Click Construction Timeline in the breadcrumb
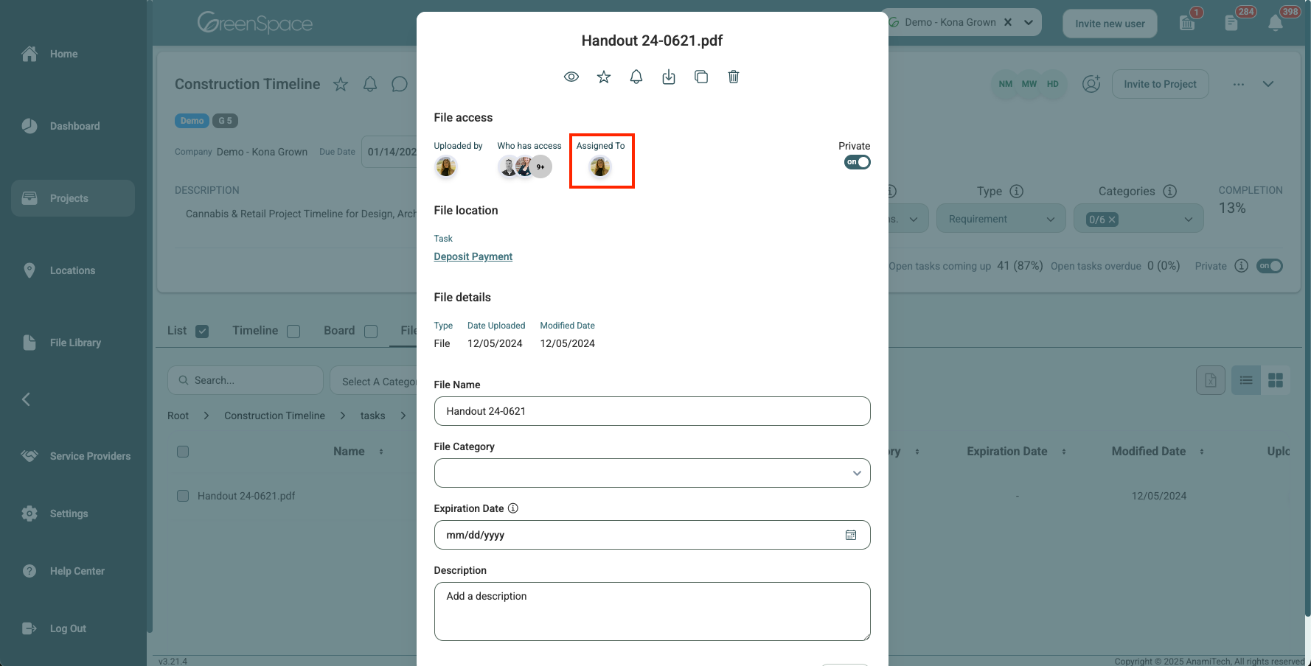Image resolution: width=1311 pixels, height=666 pixels. tap(274, 416)
